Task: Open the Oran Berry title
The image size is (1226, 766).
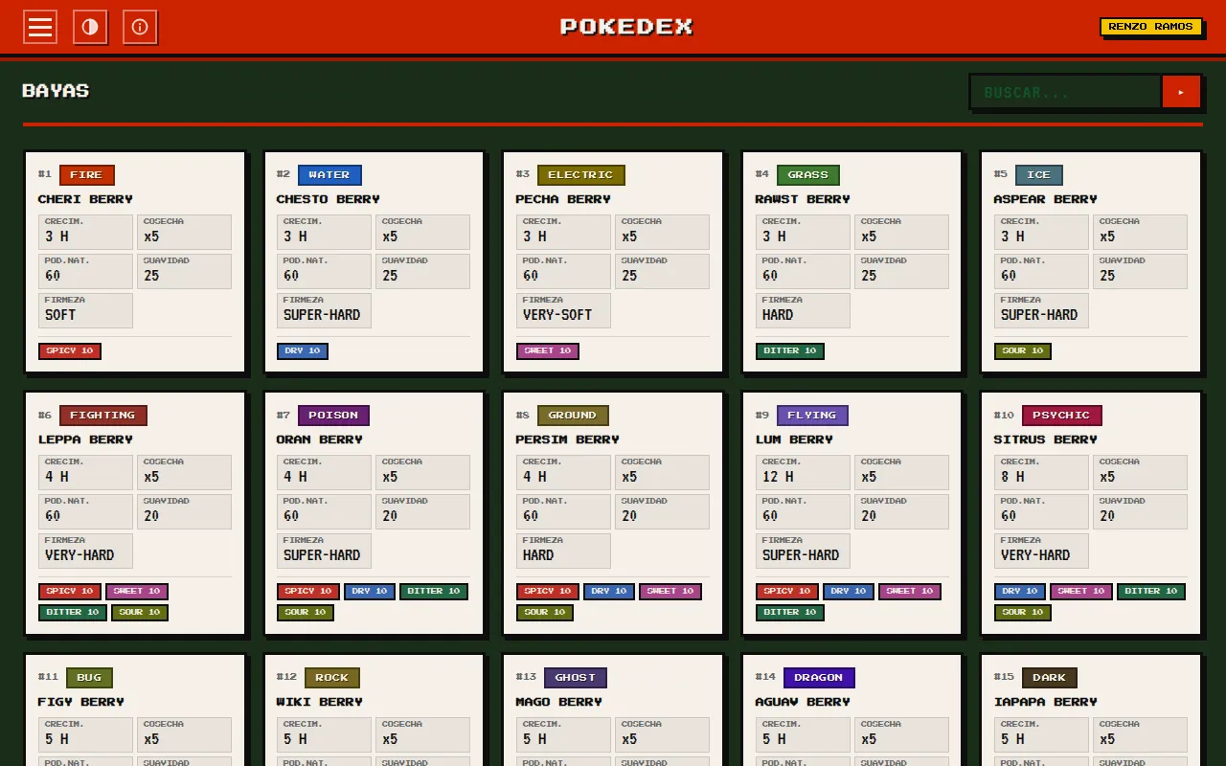Action: click(x=320, y=439)
